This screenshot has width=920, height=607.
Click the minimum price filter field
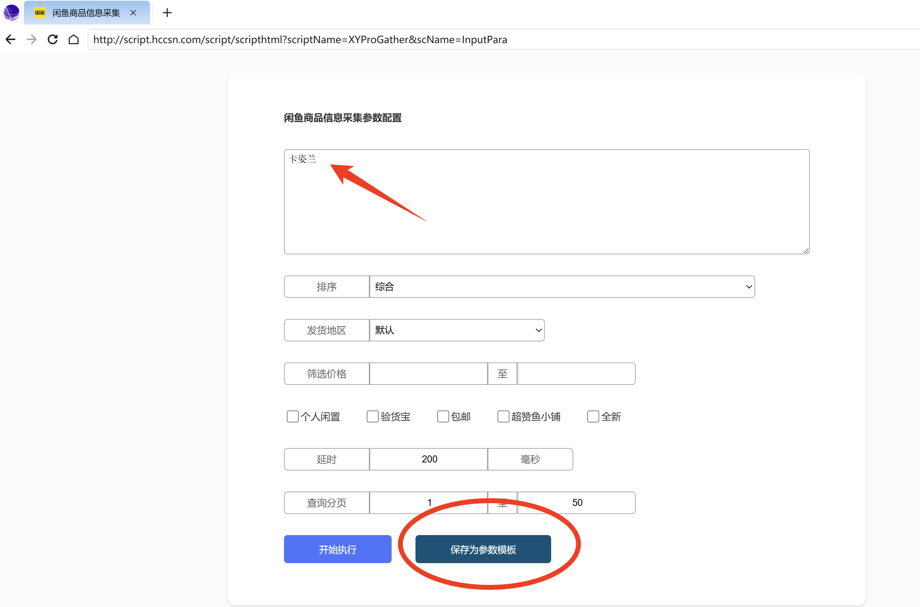tap(428, 374)
